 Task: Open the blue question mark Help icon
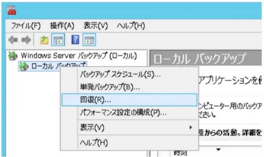tap(75, 40)
